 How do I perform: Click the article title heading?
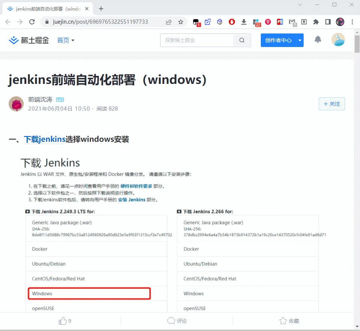click(107, 80)
